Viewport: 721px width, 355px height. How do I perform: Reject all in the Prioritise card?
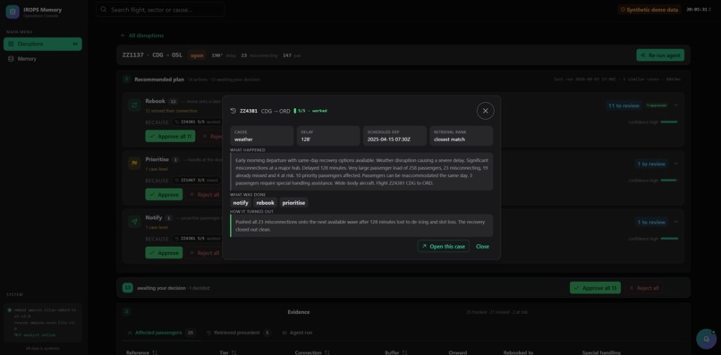tap(204, 195)
